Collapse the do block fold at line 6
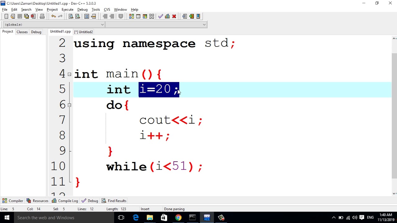This screenshot has height=223, width=397. point(69,105)
